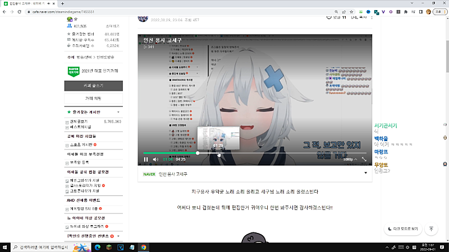Click the 초대하기 invite link
Screen dimensions: 449x252
coord(112,26)
